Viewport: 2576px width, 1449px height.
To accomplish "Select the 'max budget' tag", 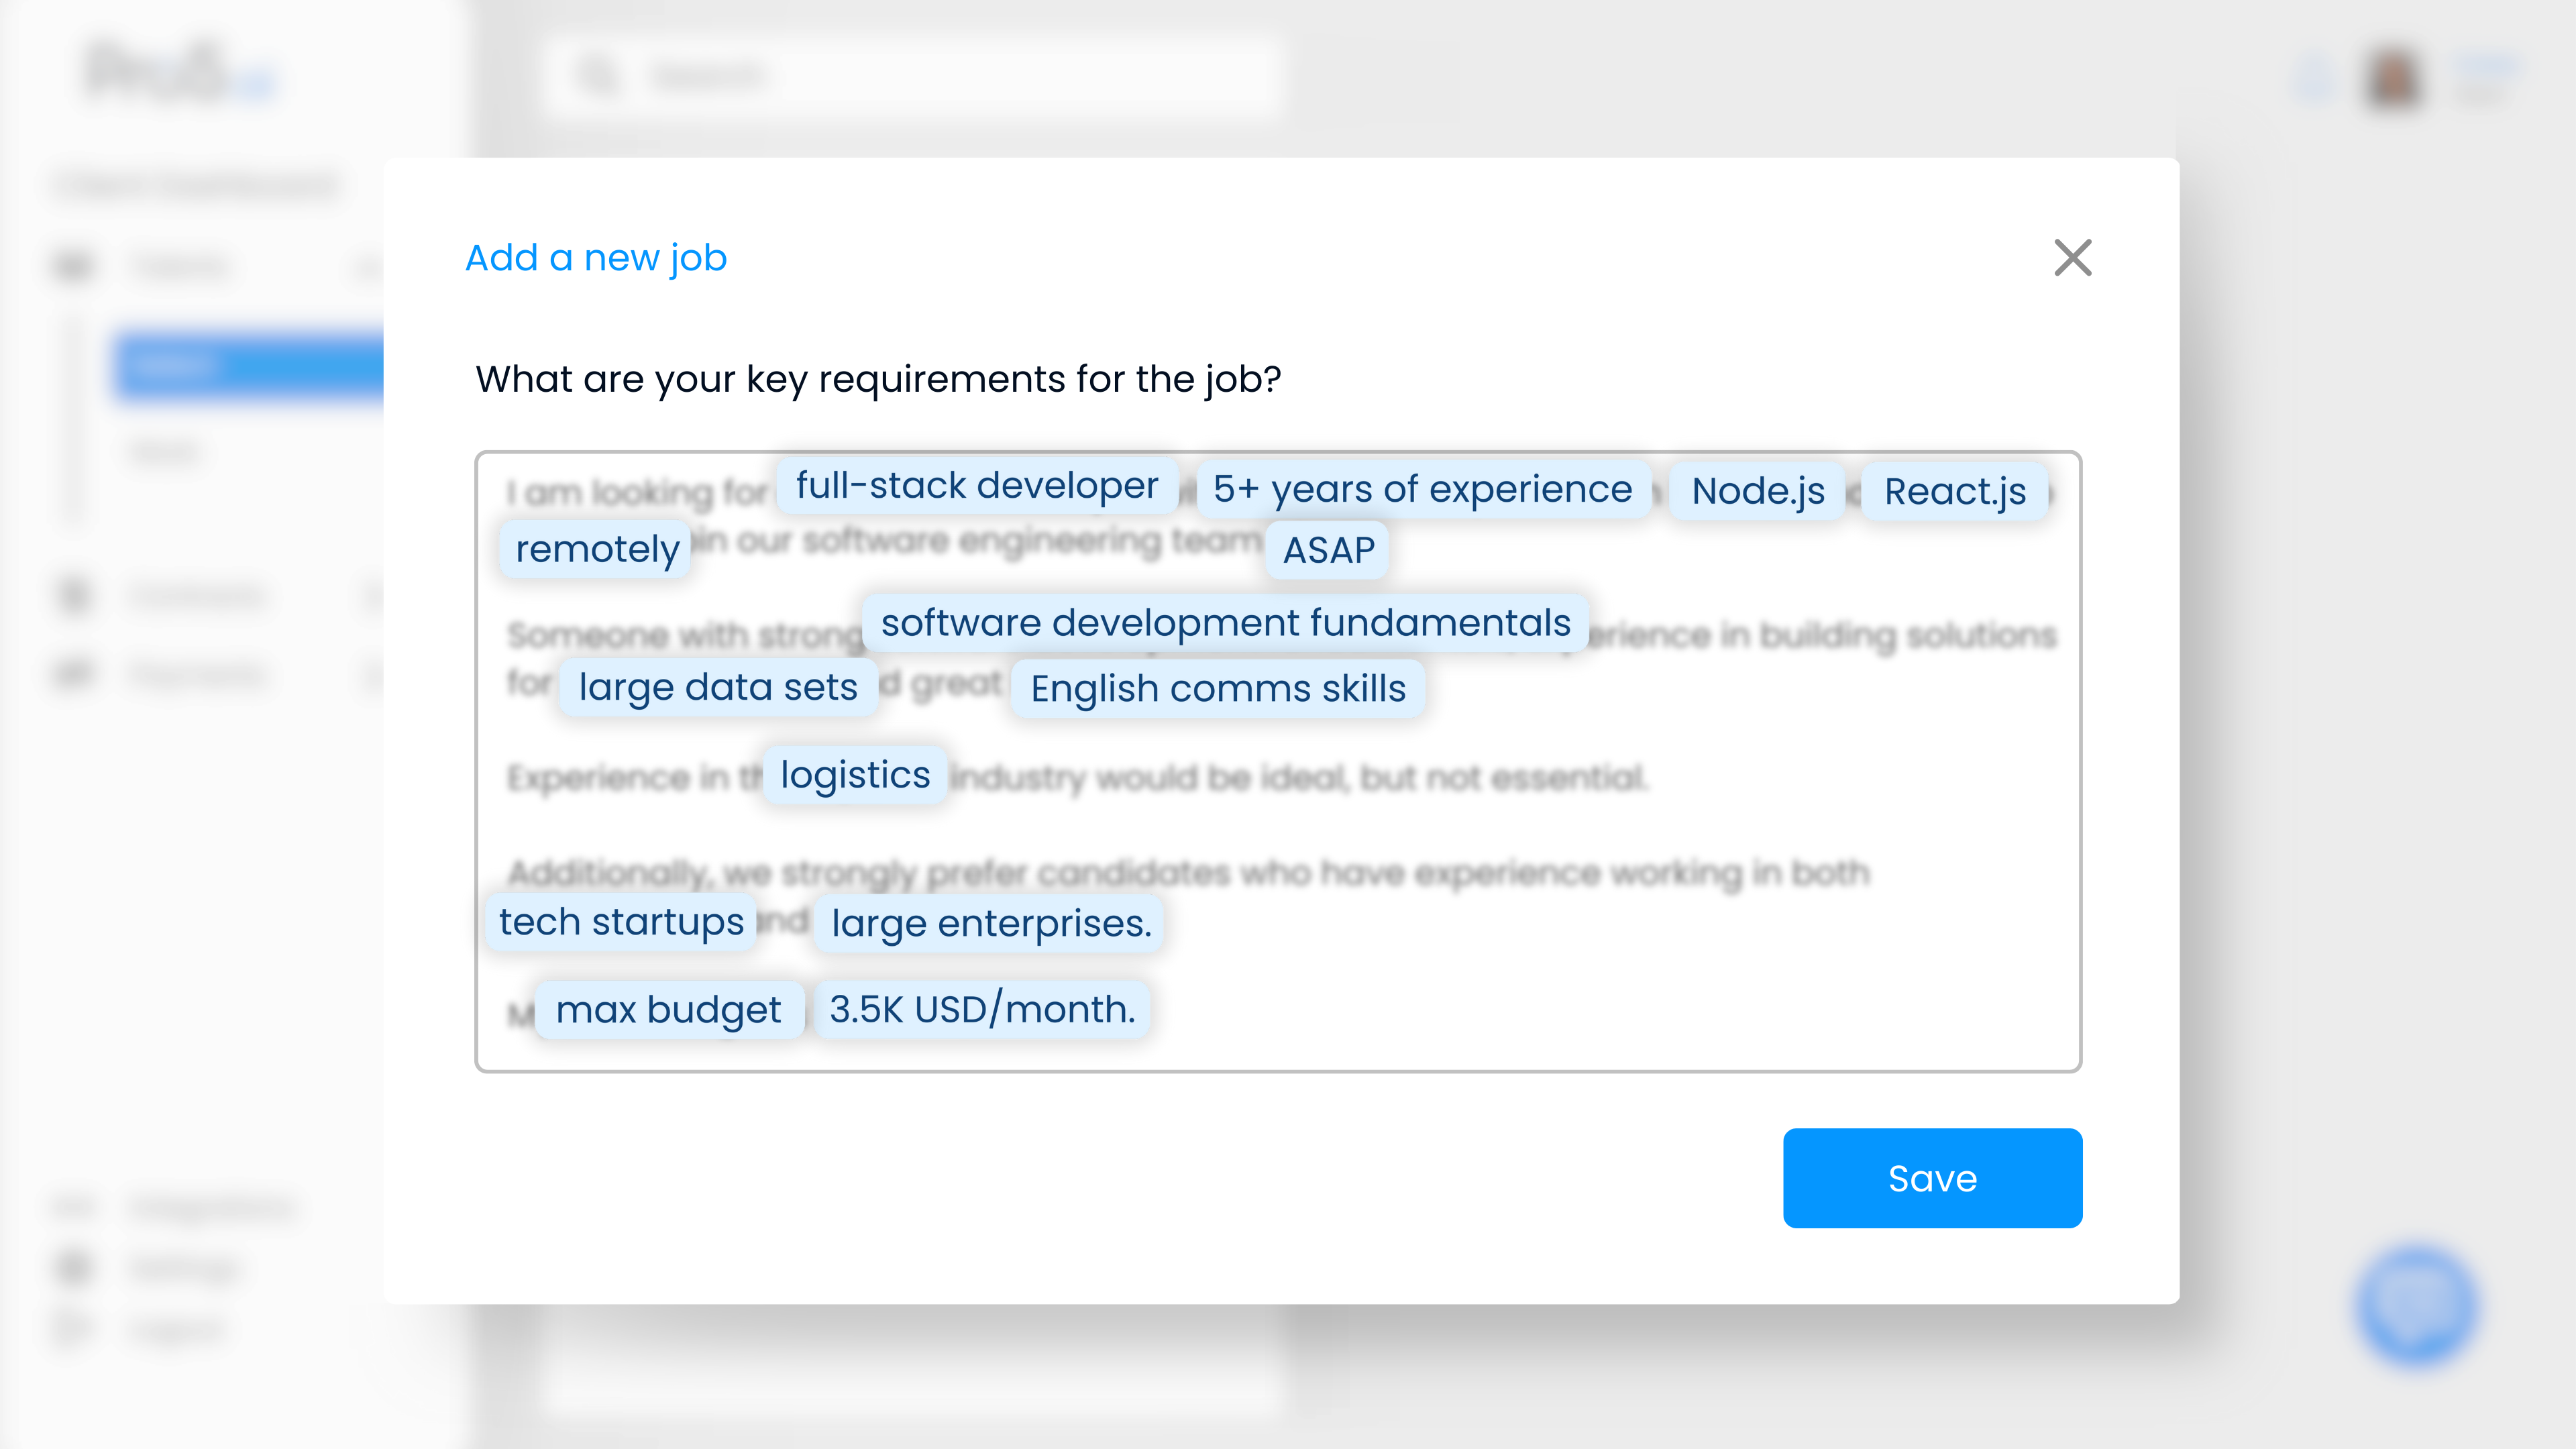I will [x=668, y=1010].
